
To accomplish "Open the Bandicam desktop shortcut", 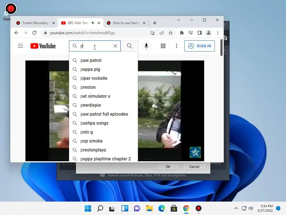I will (x=11, y=11).
